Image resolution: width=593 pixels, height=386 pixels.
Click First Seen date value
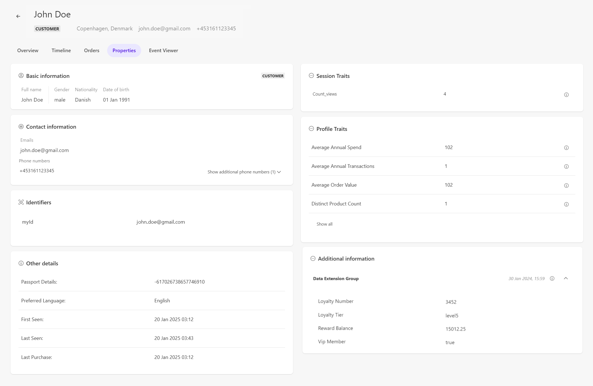174,319
